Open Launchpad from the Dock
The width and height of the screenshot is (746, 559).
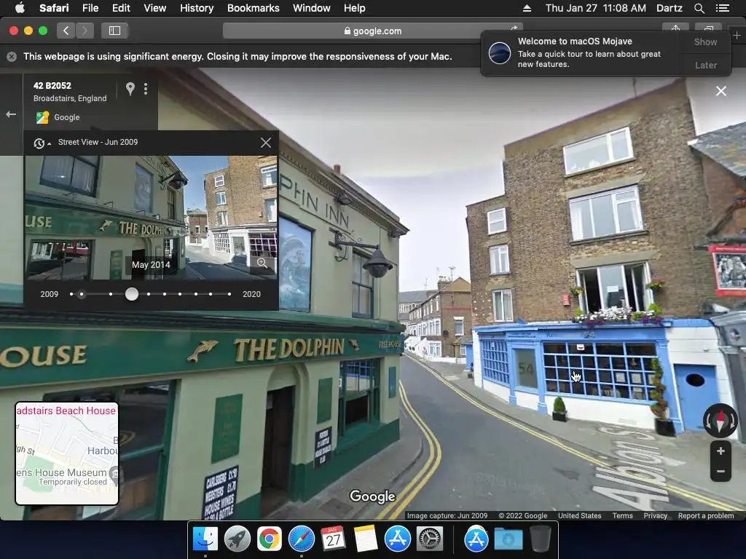pos(237,539)
